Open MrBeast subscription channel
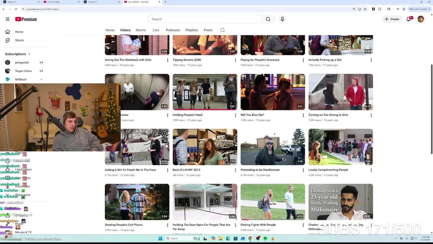433x244 pixels. tap(21, 80)
